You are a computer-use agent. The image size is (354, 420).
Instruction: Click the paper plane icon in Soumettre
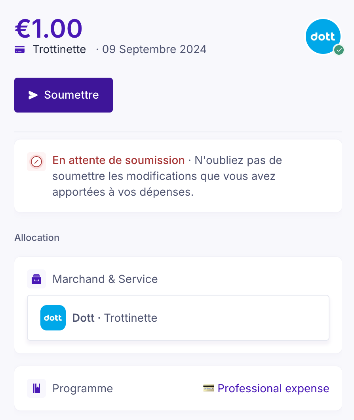tap(33, 95)
